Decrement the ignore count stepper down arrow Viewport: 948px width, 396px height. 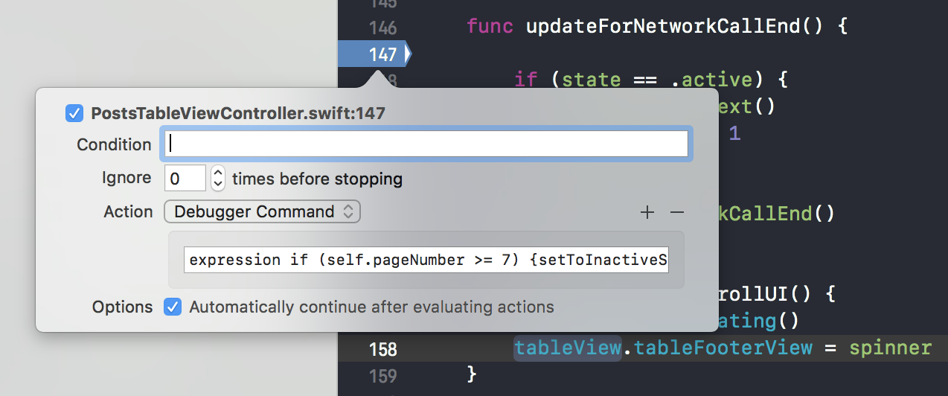point(218,184)
